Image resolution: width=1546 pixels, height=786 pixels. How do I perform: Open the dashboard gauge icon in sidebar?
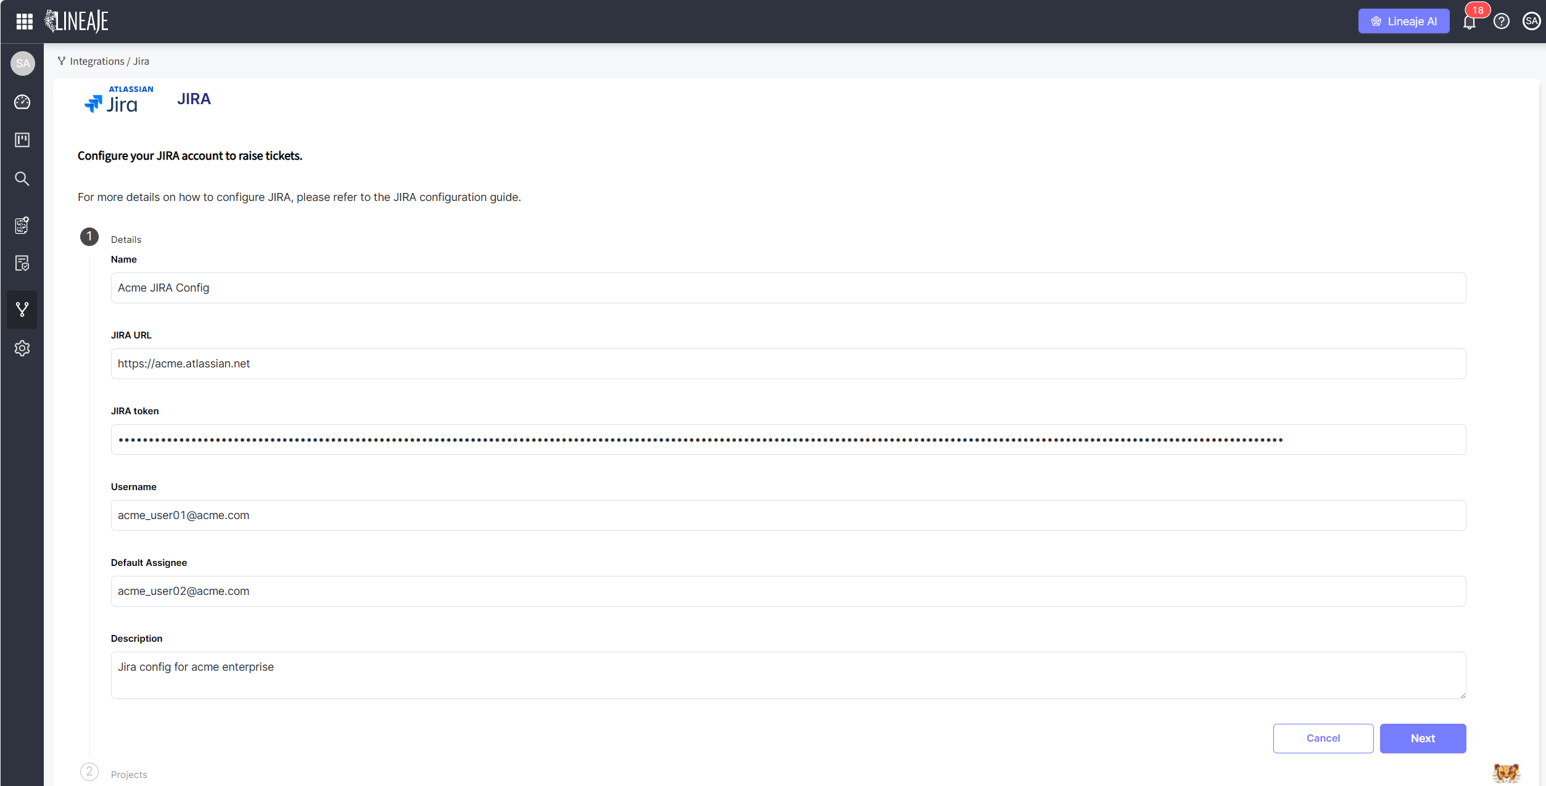[22, 102]
